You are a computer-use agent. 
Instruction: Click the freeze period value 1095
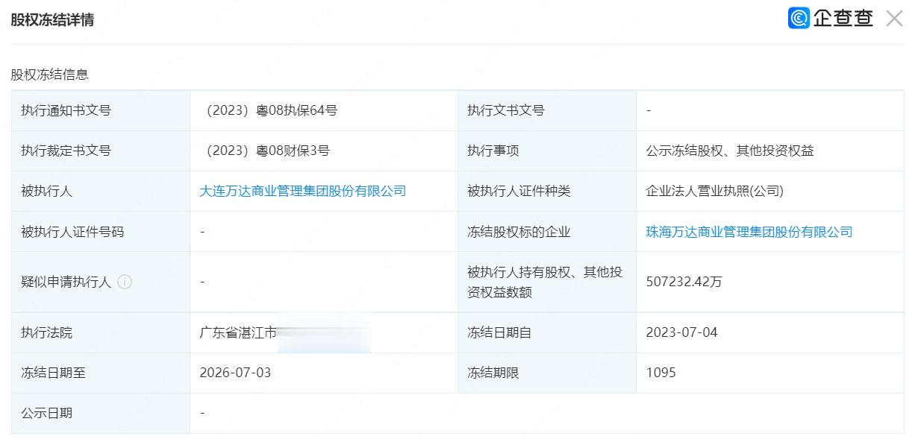(x=661, y=373)
